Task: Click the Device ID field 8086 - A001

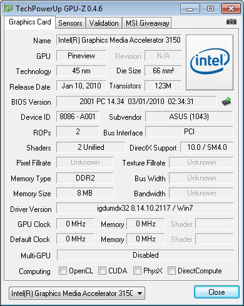Action: click(78, 117)
